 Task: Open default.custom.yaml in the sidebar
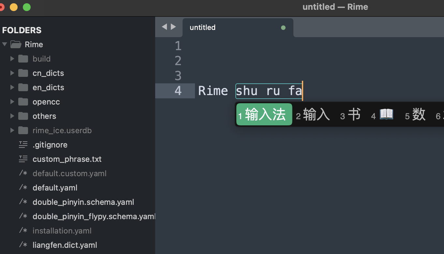point(69,174)
